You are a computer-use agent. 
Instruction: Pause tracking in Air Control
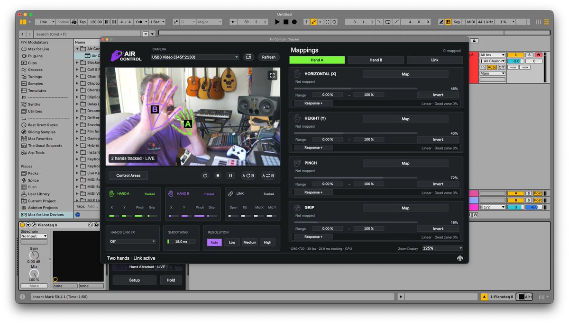(x=231, y=175)
